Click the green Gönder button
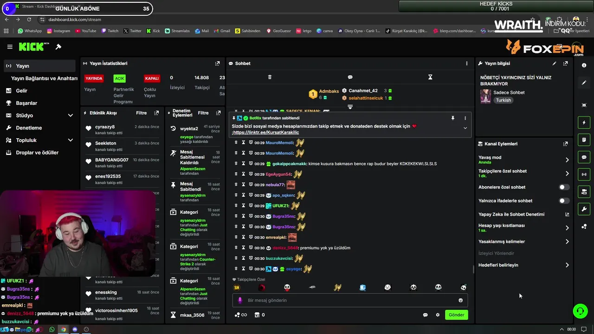The image size is (594, 334). (x=456, y=315)
